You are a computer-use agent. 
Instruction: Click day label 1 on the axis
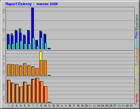pyautogui.click(x=9, y=106)
